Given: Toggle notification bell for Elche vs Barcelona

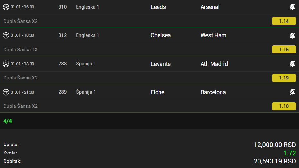Looking at the screenshot, I should coord(292,92).
